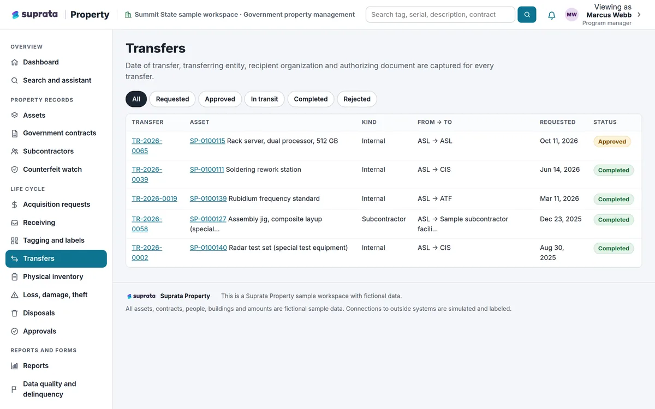Open the notifications bell
The height and width of the screenshot is (409, 655).
(552, 15)
